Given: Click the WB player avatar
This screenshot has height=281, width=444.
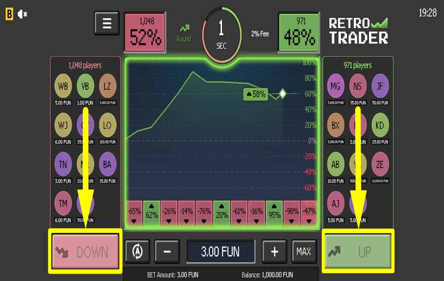Looking at the screenshot, I should pos(63,86).
